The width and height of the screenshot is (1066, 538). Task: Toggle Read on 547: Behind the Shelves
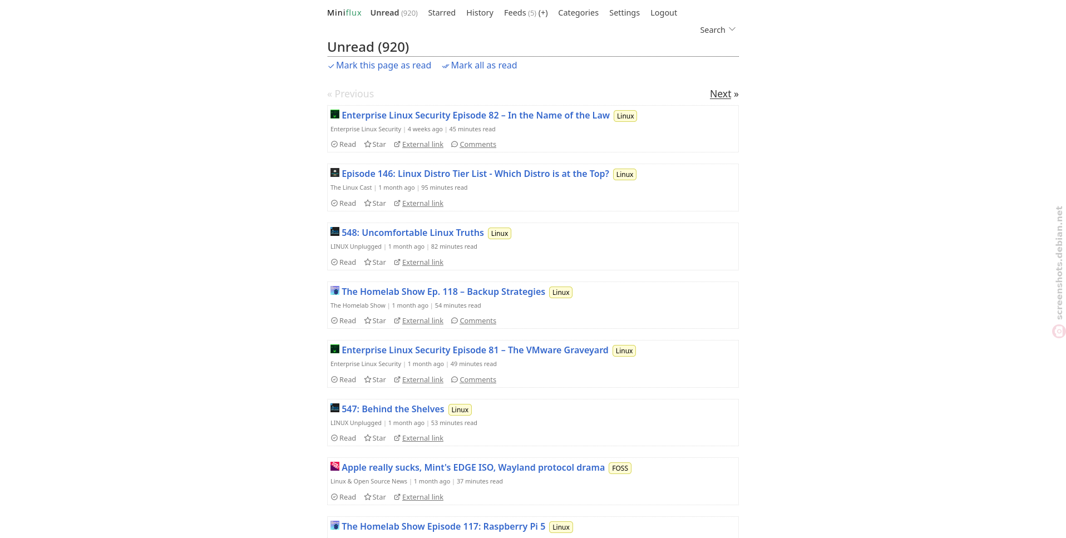(343, 438)
